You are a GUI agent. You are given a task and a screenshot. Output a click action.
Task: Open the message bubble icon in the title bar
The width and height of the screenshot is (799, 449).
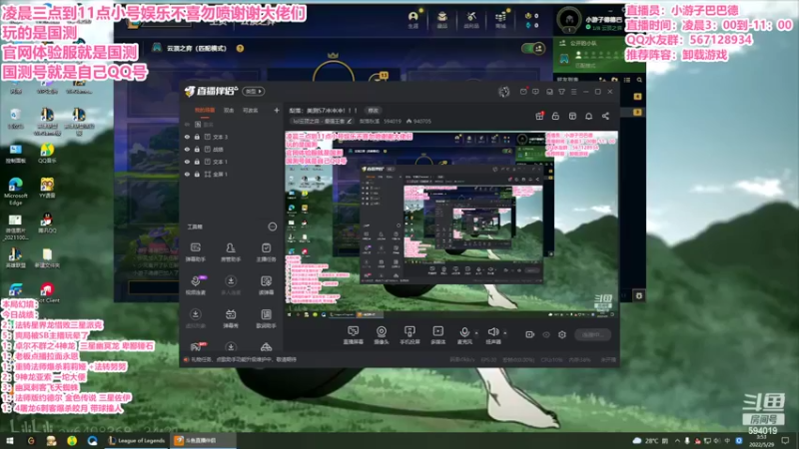pos(535,92)
